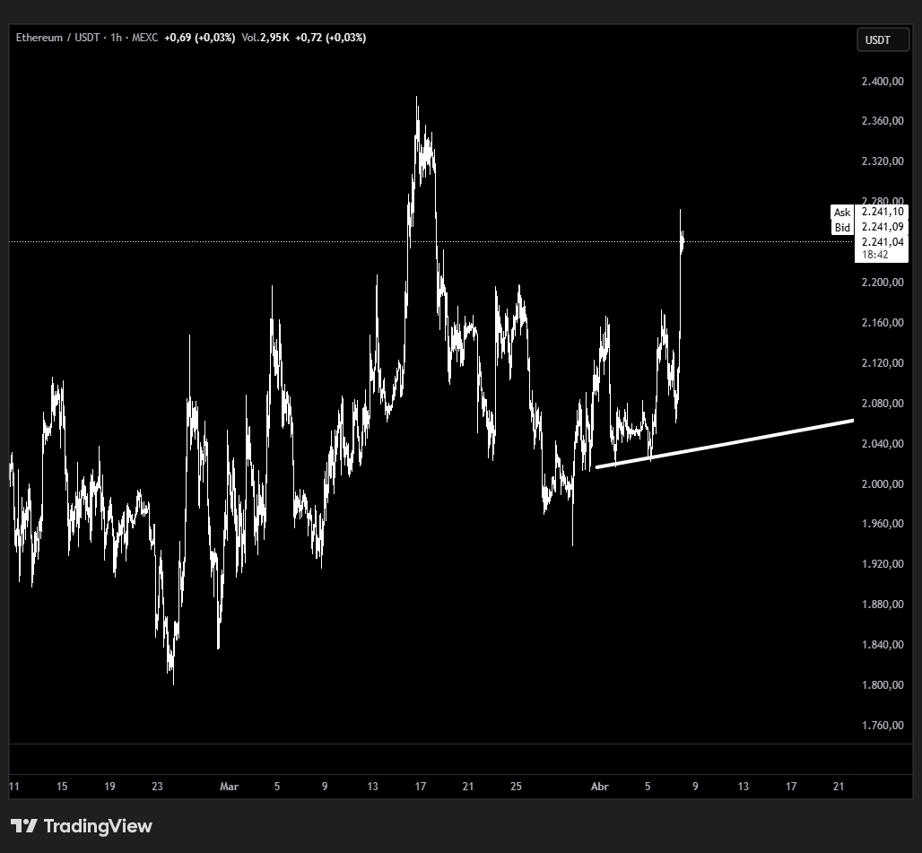Click the 25 date label on time axis

point(516,787)
